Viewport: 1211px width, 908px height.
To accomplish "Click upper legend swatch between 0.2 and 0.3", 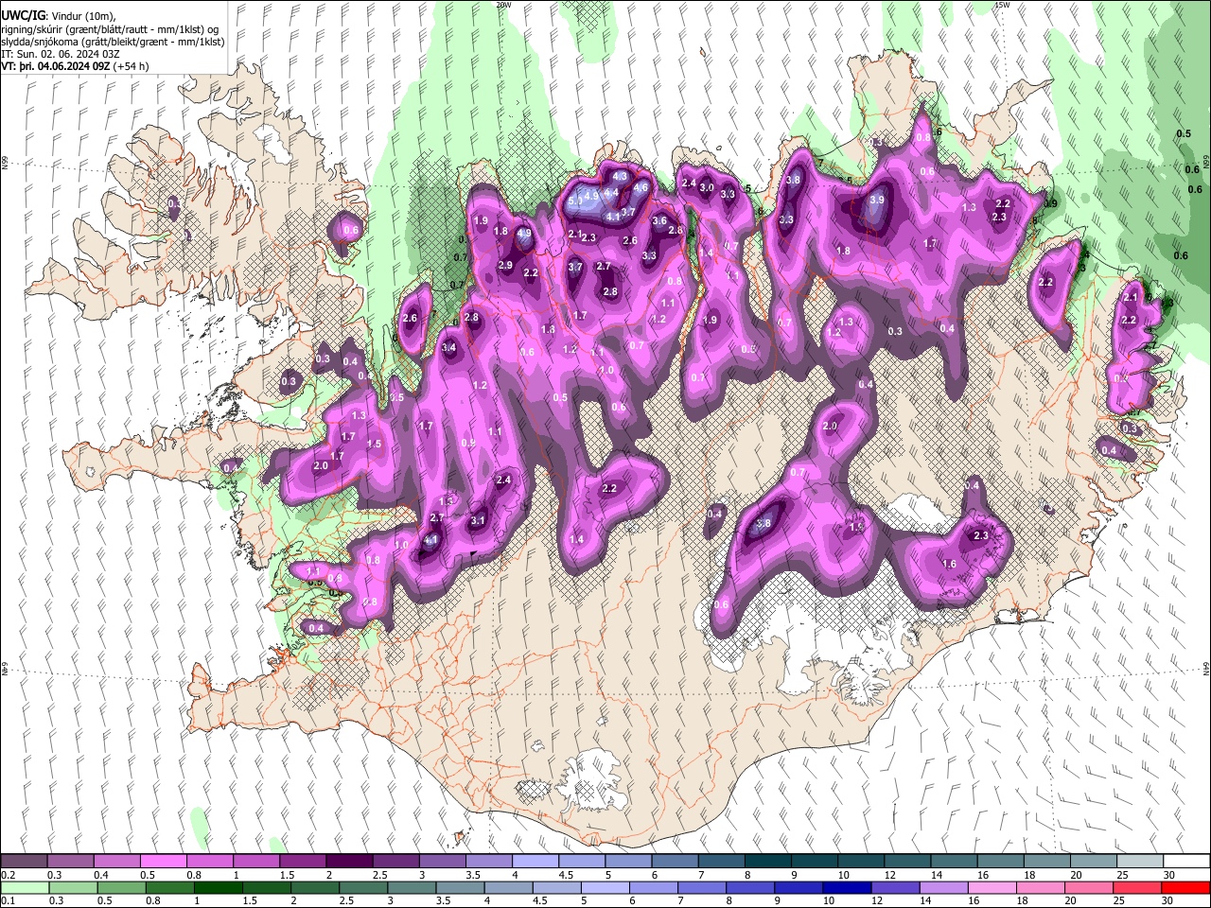I will [x=25, y=862].
